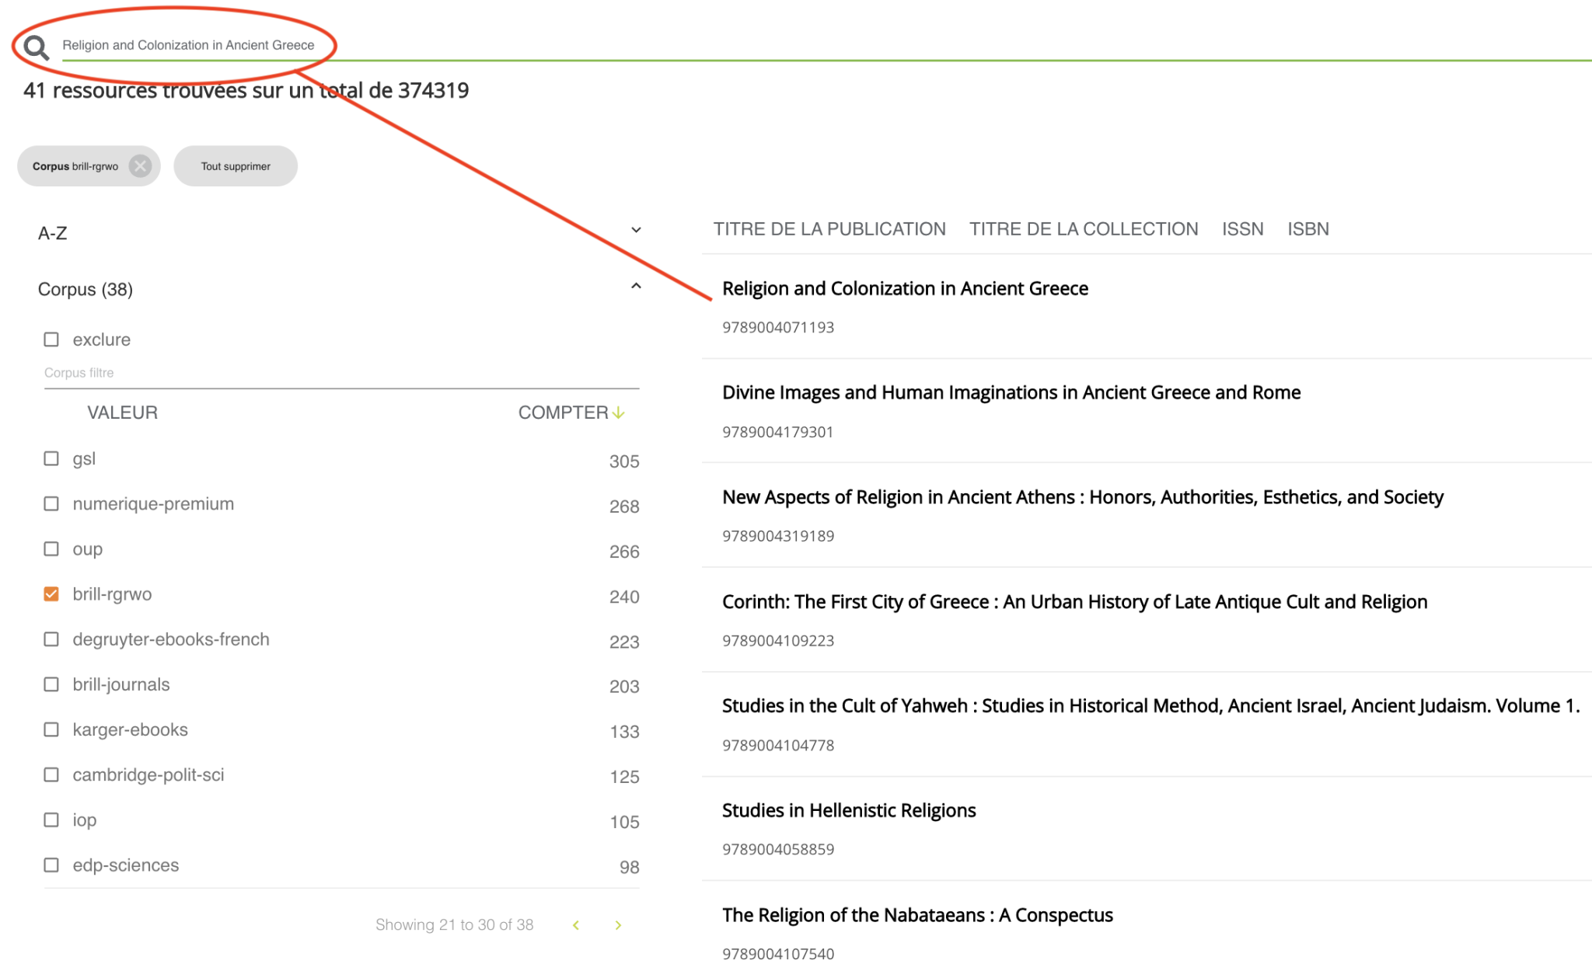Check the karger-ebooks corpus checkbox
1592x978 pixels.
click(51, 729)
